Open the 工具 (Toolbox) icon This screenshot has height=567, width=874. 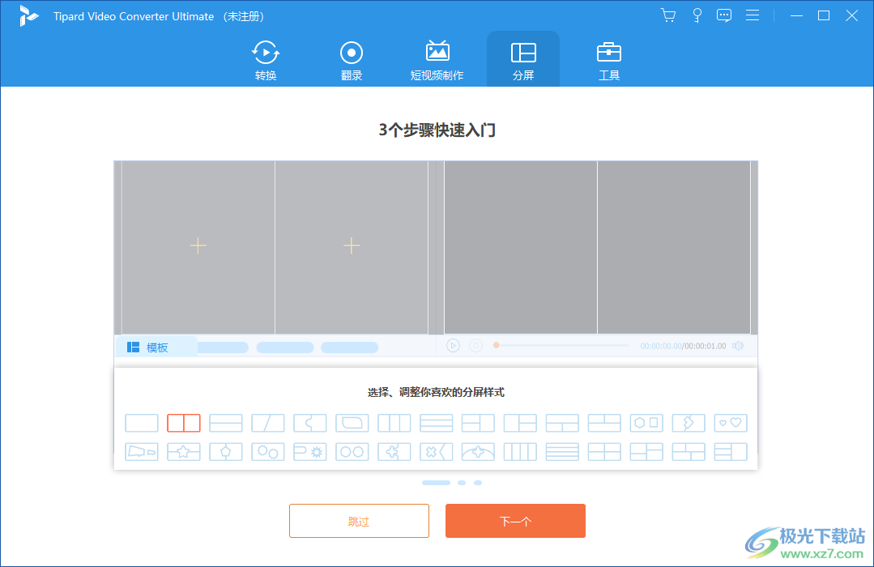click(x=608, y=58)
